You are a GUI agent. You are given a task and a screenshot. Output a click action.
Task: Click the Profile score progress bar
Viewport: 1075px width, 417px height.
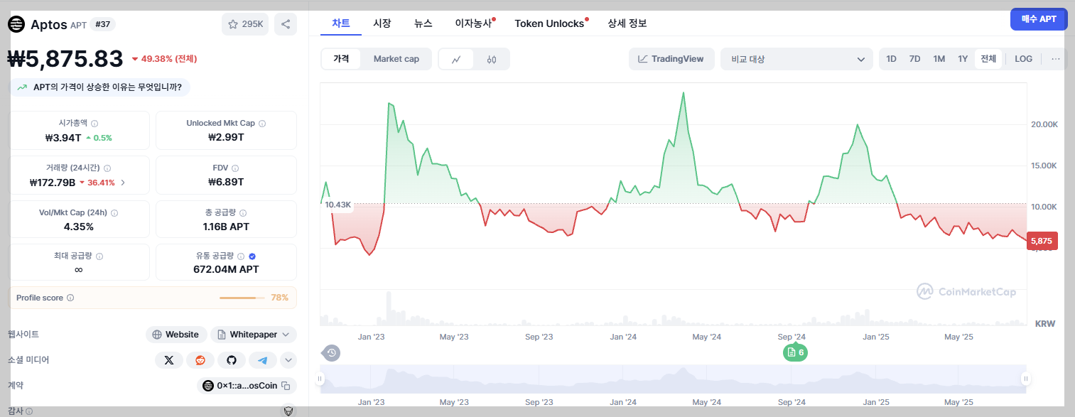pos(242,298)
